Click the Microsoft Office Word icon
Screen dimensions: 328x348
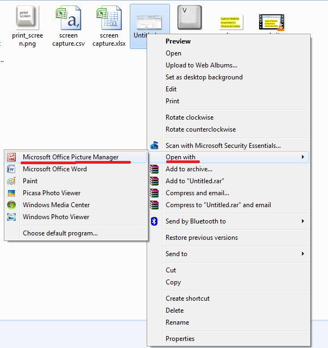point(11,169)
